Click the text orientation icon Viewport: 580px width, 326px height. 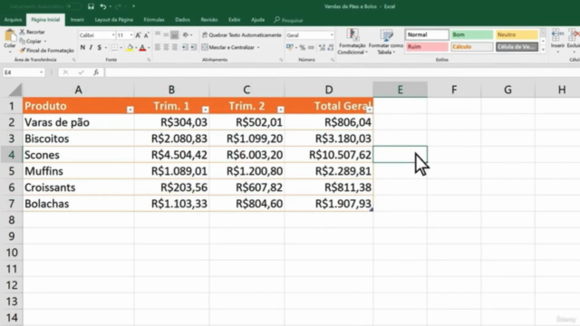[186, 34]
